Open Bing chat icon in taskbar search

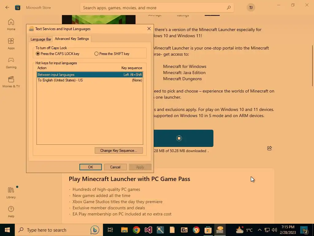tap(95, 230)
